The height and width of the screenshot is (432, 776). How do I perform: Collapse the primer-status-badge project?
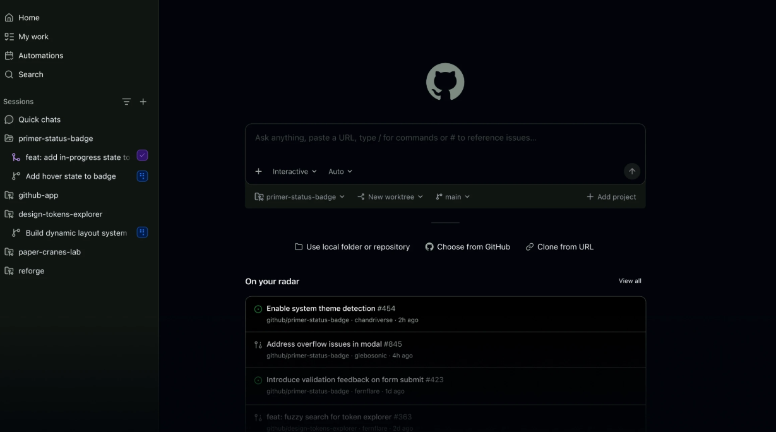pyautogui.click(x=56, y=138)
